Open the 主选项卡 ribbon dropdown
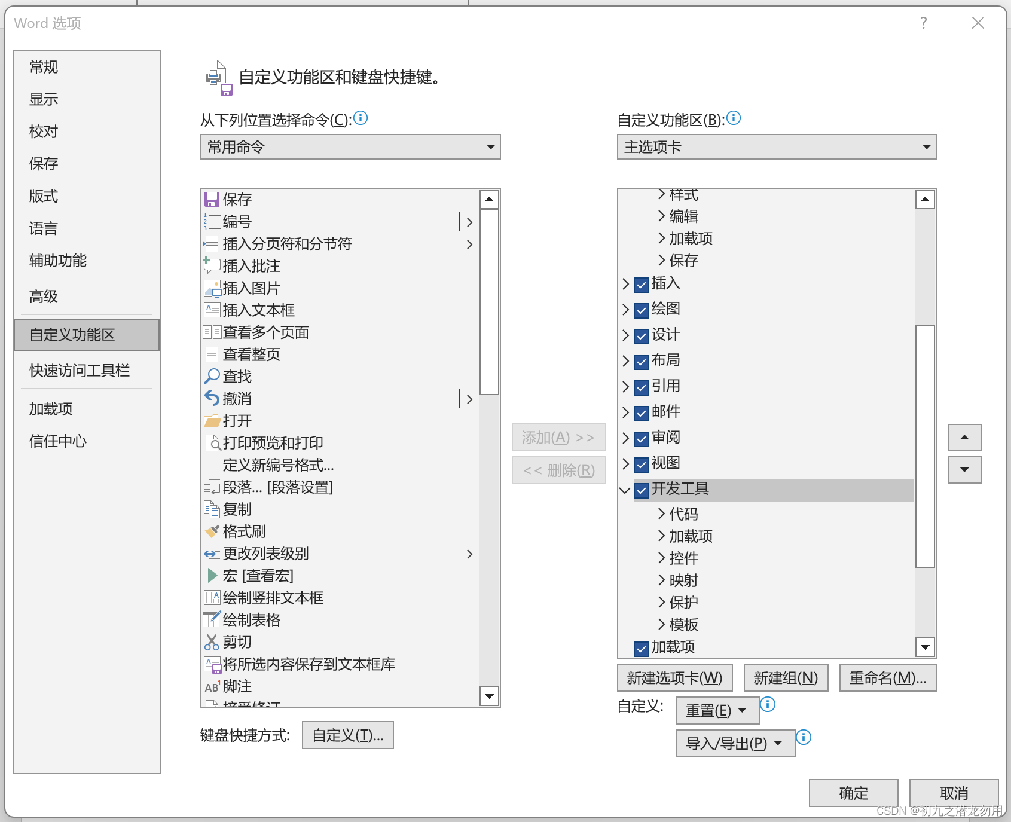The image size is (1011, 822). click(x=777, y=146)
